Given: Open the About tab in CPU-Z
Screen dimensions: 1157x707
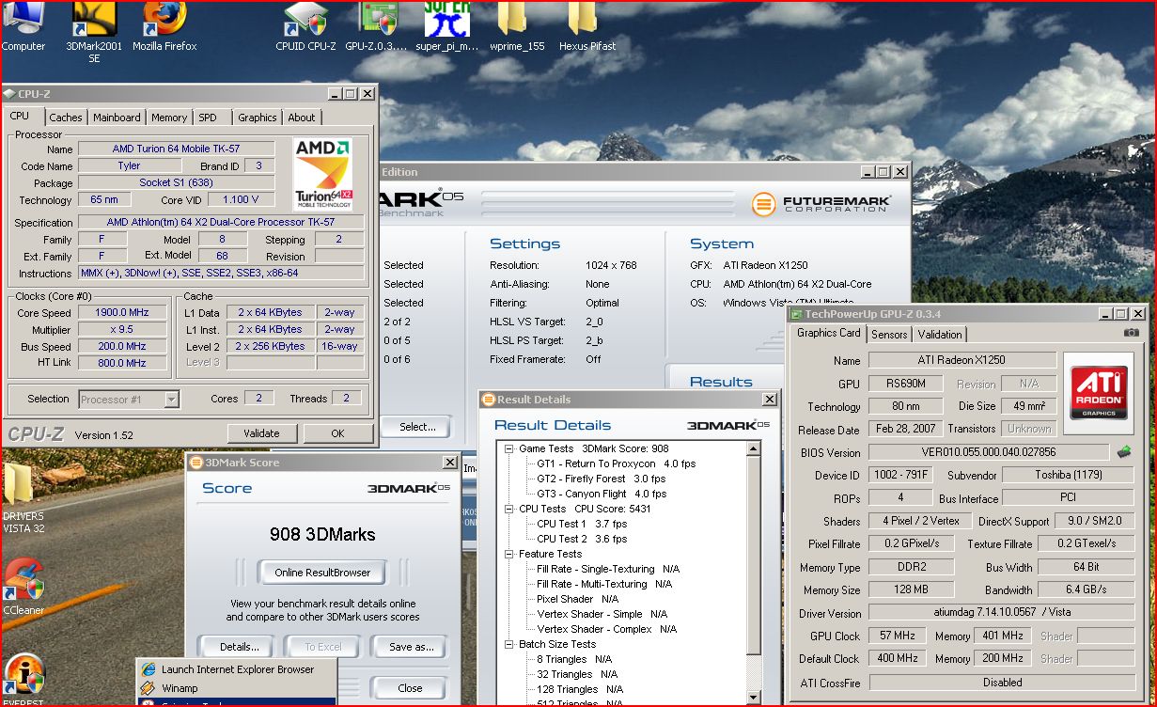Looking at the screenshot, I should (x=302, y=118).
